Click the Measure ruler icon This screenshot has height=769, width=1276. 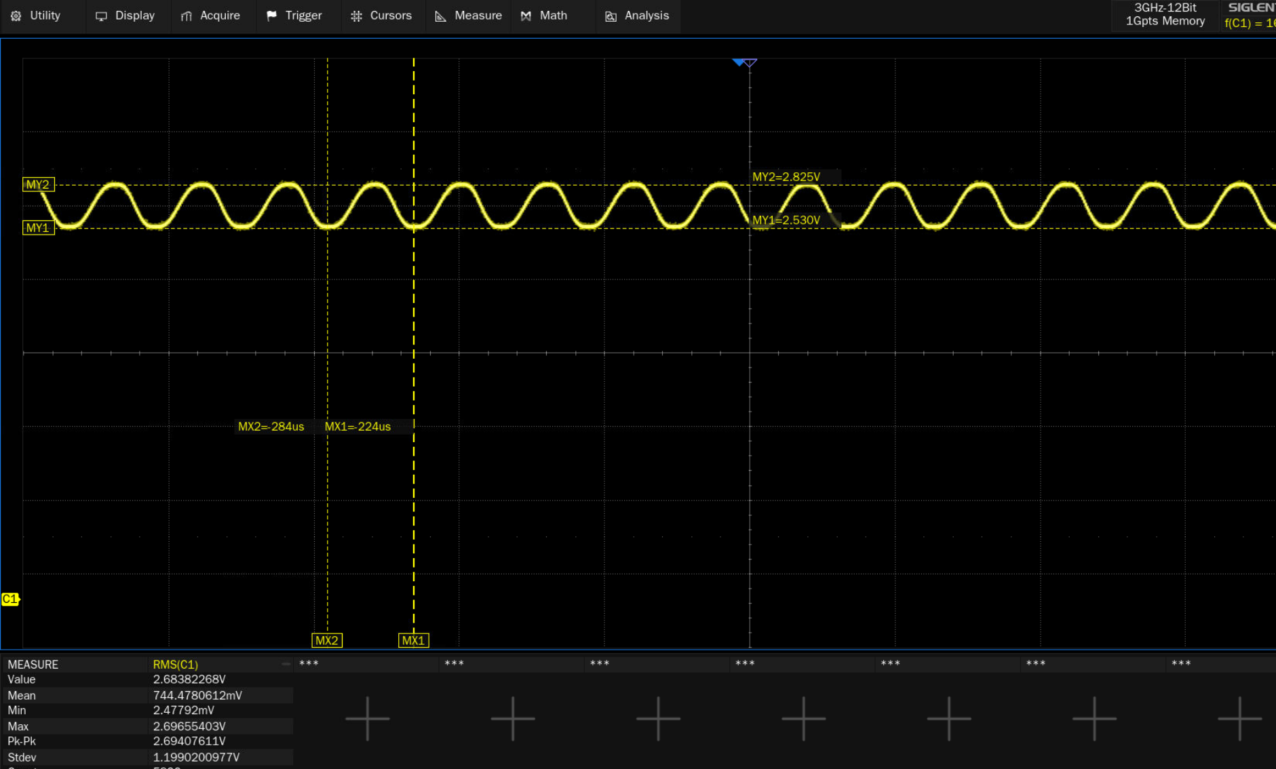pyautogui.click(x=440, y=16)
